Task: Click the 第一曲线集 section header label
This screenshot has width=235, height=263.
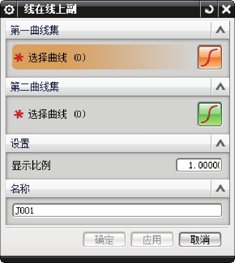Action: [x=35, y=30]
